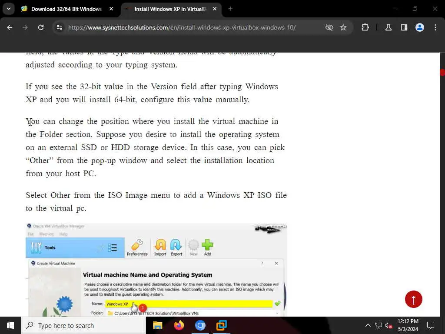445x334 pixels.
Task: Open network status tray icon
Action: [x=379, y=325]
